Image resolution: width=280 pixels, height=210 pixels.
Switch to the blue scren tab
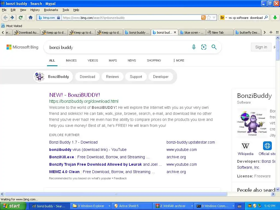pyautogui.click(x=192, y=32)
